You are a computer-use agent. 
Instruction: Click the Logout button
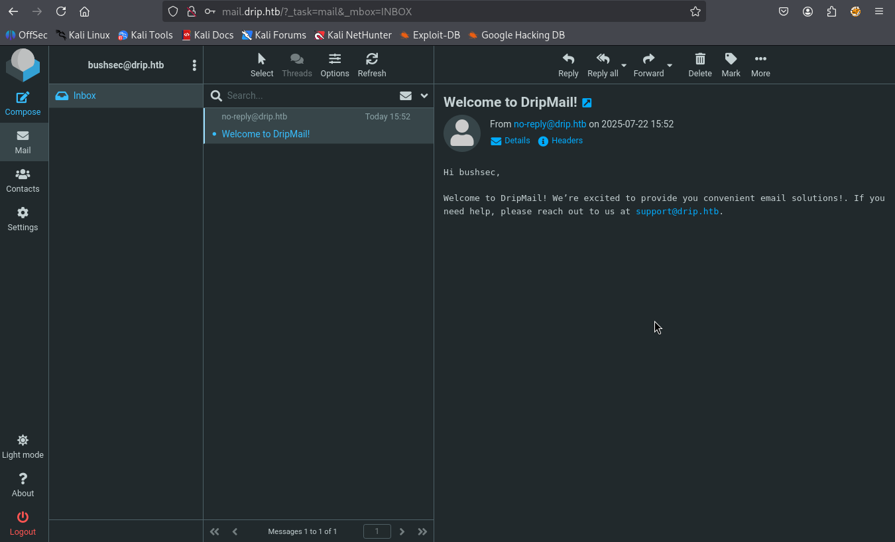pos(23,523)
